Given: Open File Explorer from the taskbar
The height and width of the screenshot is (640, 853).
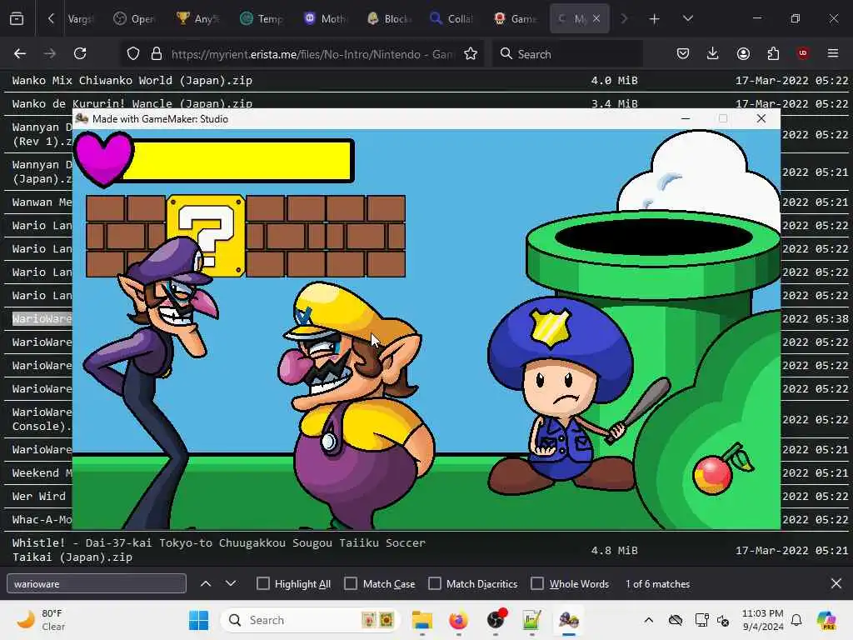Looking at the screenshot, I should click(x=422, y=620).
